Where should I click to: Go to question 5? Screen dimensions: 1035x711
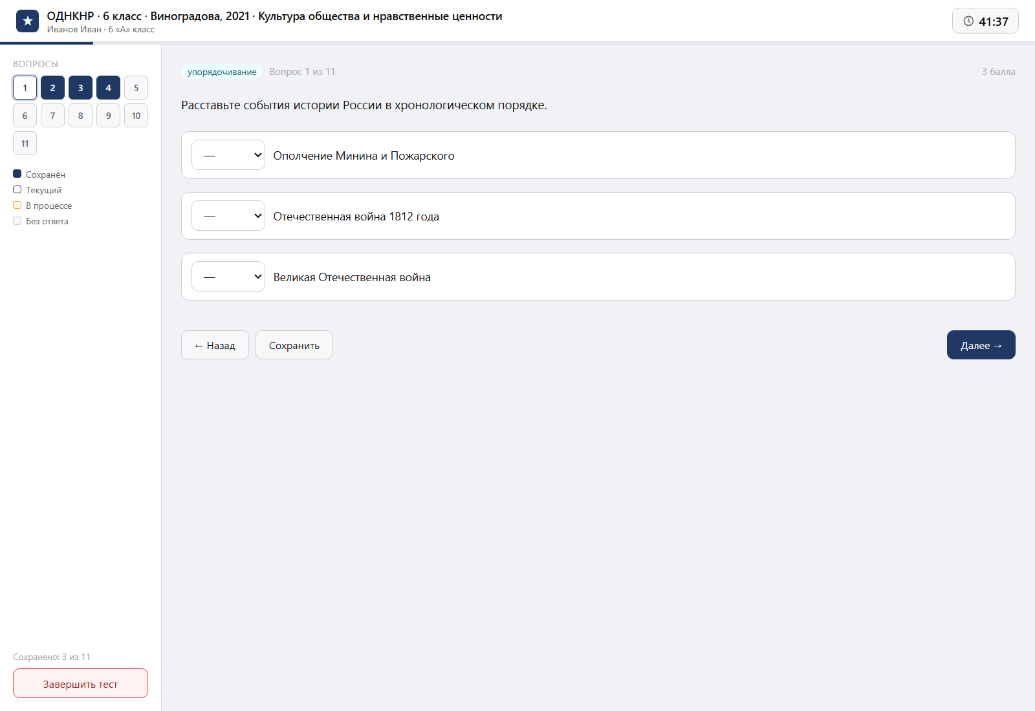click(x=136, y=88)
